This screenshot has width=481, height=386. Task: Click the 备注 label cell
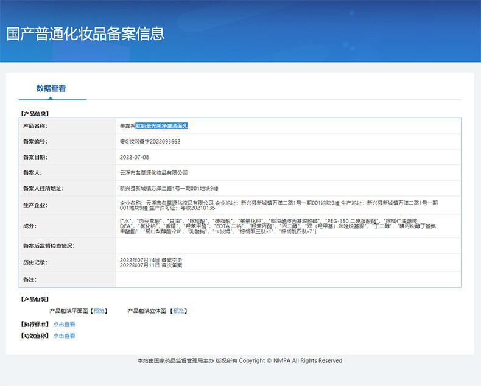click(x=68, y=279)
